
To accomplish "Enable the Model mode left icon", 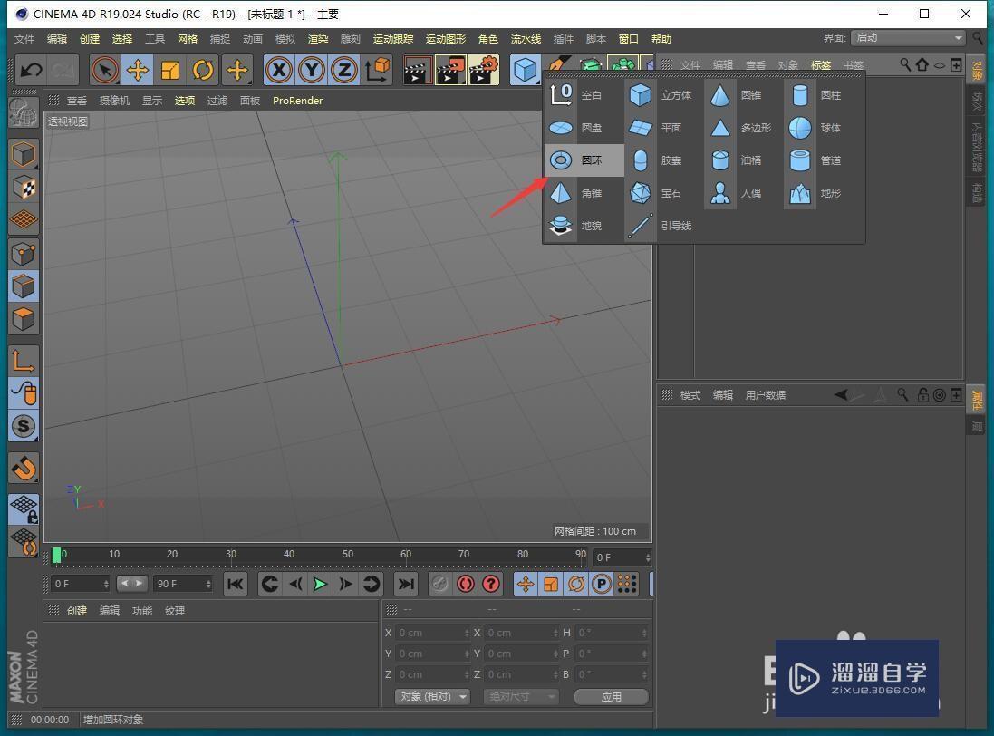I will point(24,154).
